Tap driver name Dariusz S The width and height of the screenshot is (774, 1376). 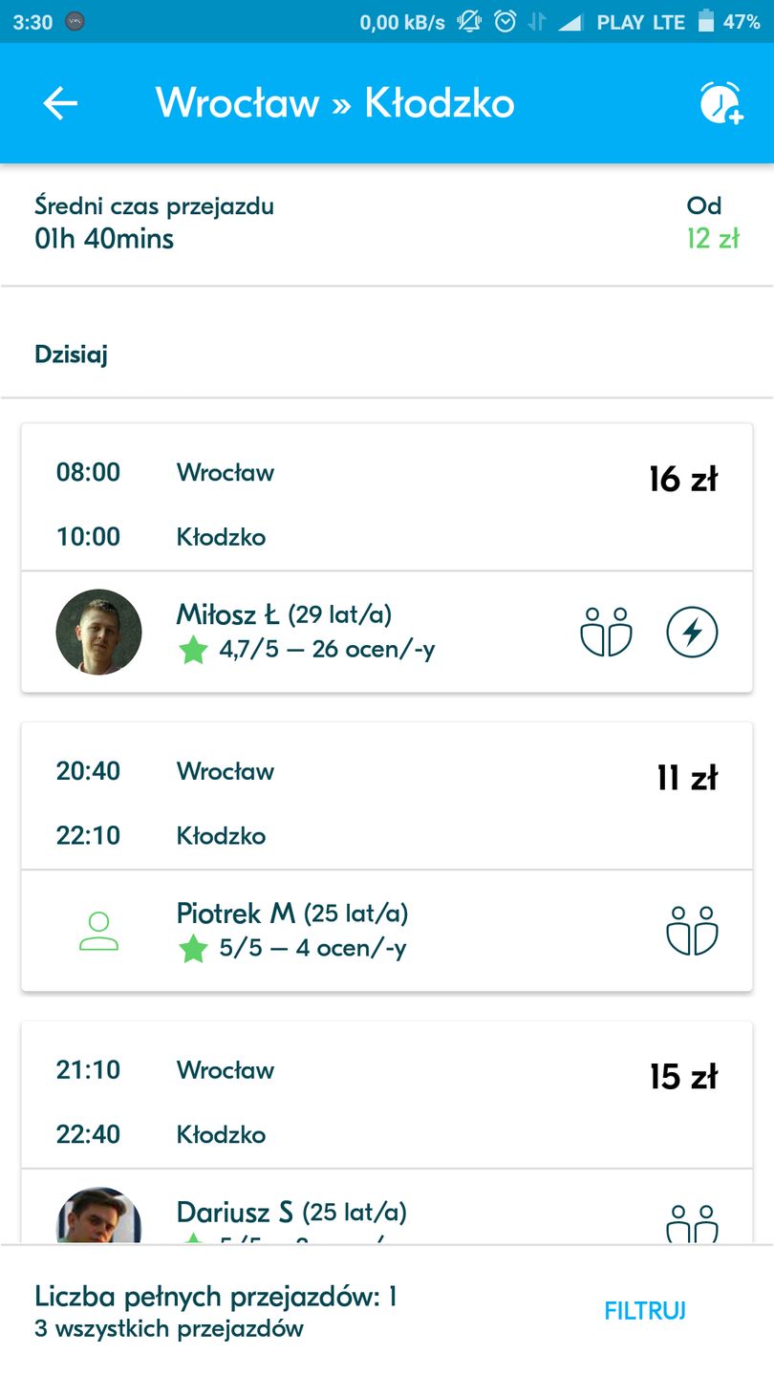point(235,1213)
